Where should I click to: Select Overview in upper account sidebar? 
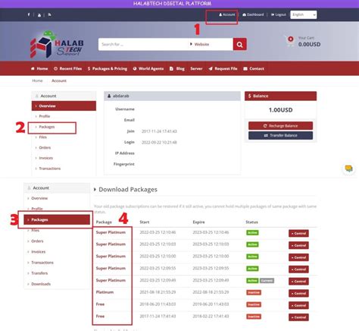click(x=64, y=106)
